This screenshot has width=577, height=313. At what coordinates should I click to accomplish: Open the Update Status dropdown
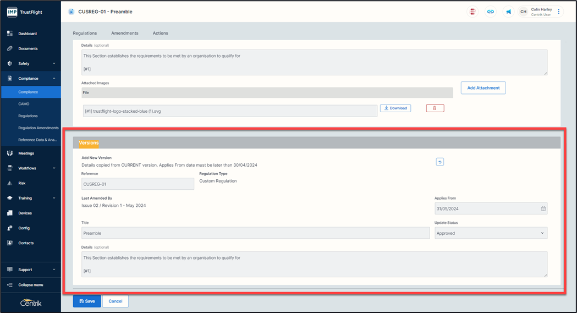click(491, 233)
